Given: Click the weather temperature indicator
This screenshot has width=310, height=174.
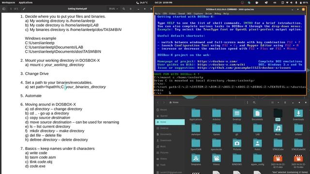Looking at the screenshot, I should point(142,2).
